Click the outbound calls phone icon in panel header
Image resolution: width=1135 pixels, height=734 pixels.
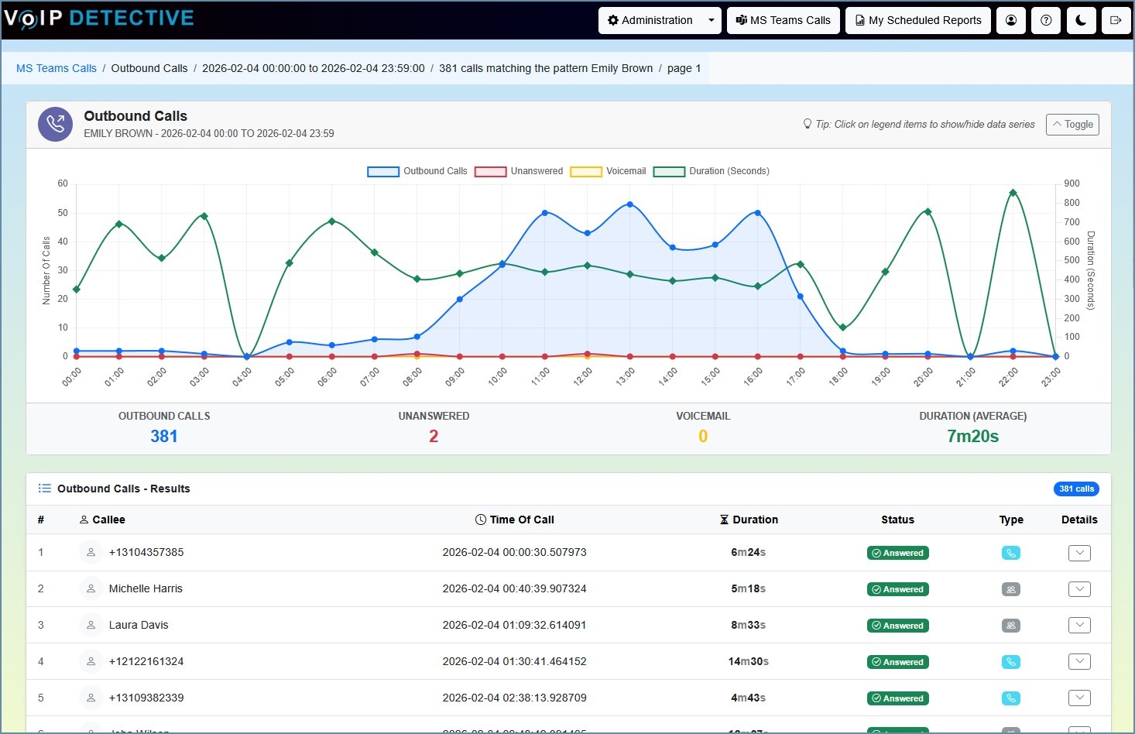click(56, 124)
